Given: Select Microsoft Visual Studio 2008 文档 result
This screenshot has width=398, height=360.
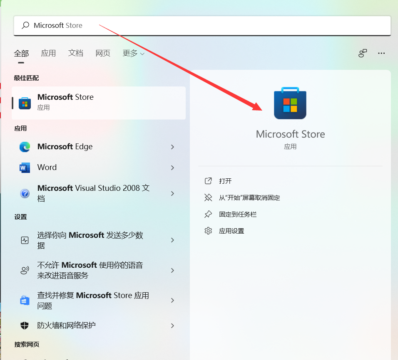Looking at the screenshot, I should click(93, 193).
